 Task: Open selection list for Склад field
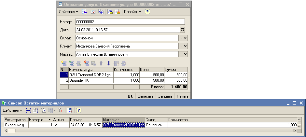(x=181, y=38)
